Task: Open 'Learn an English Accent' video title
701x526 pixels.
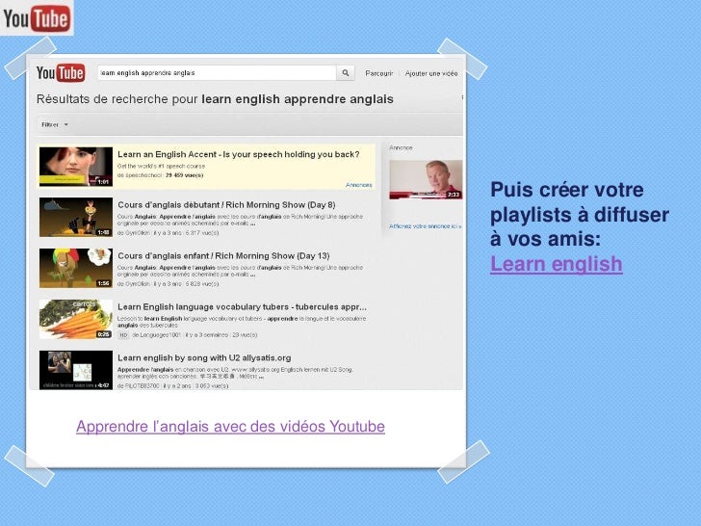Action: [x=239, y=154]
